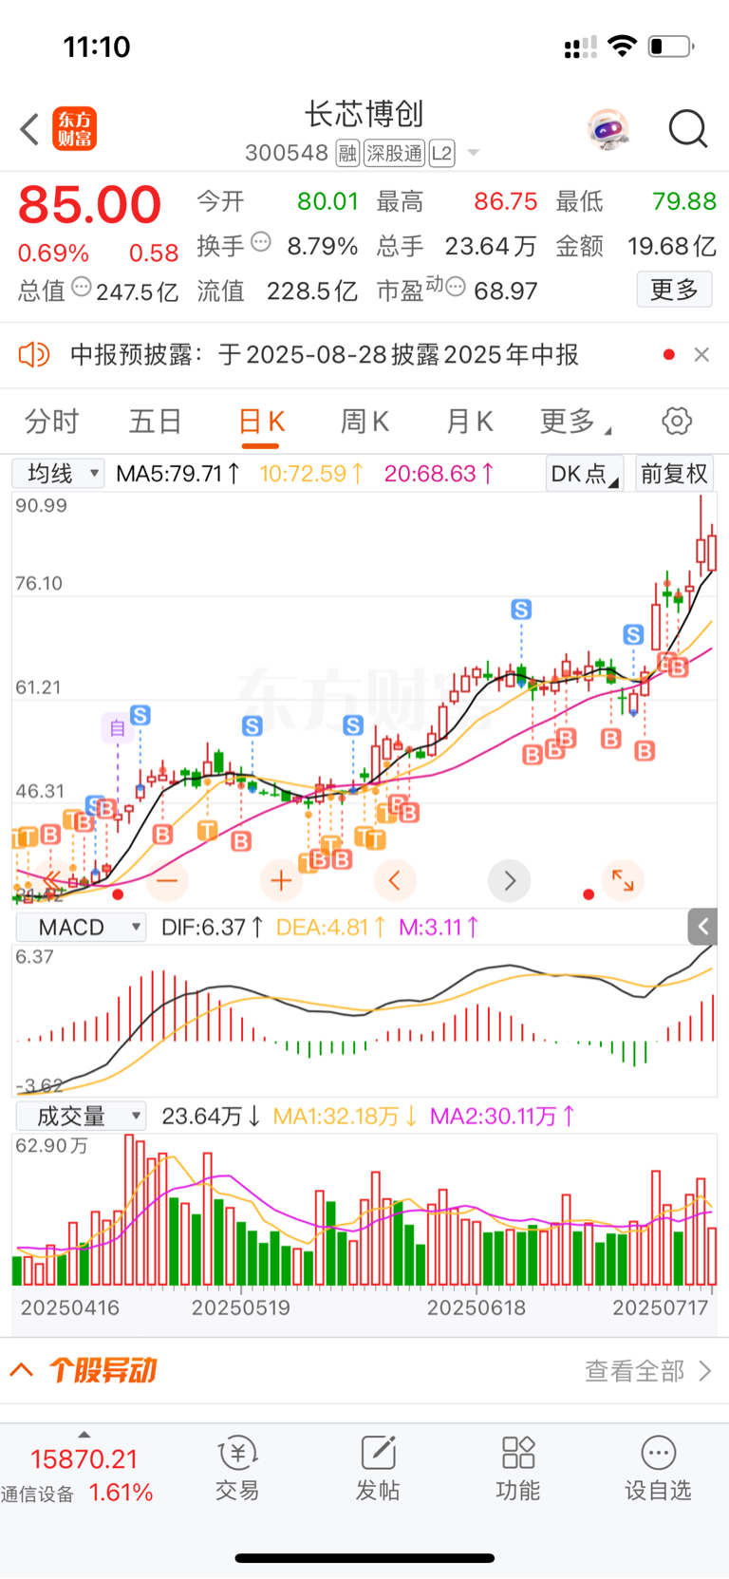Tap the 20250519 date label
The width and height of the screenshot is (729, 1579).
point(241,1307)
